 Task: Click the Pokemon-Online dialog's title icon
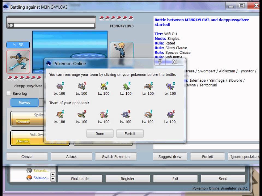pos(49,63)
